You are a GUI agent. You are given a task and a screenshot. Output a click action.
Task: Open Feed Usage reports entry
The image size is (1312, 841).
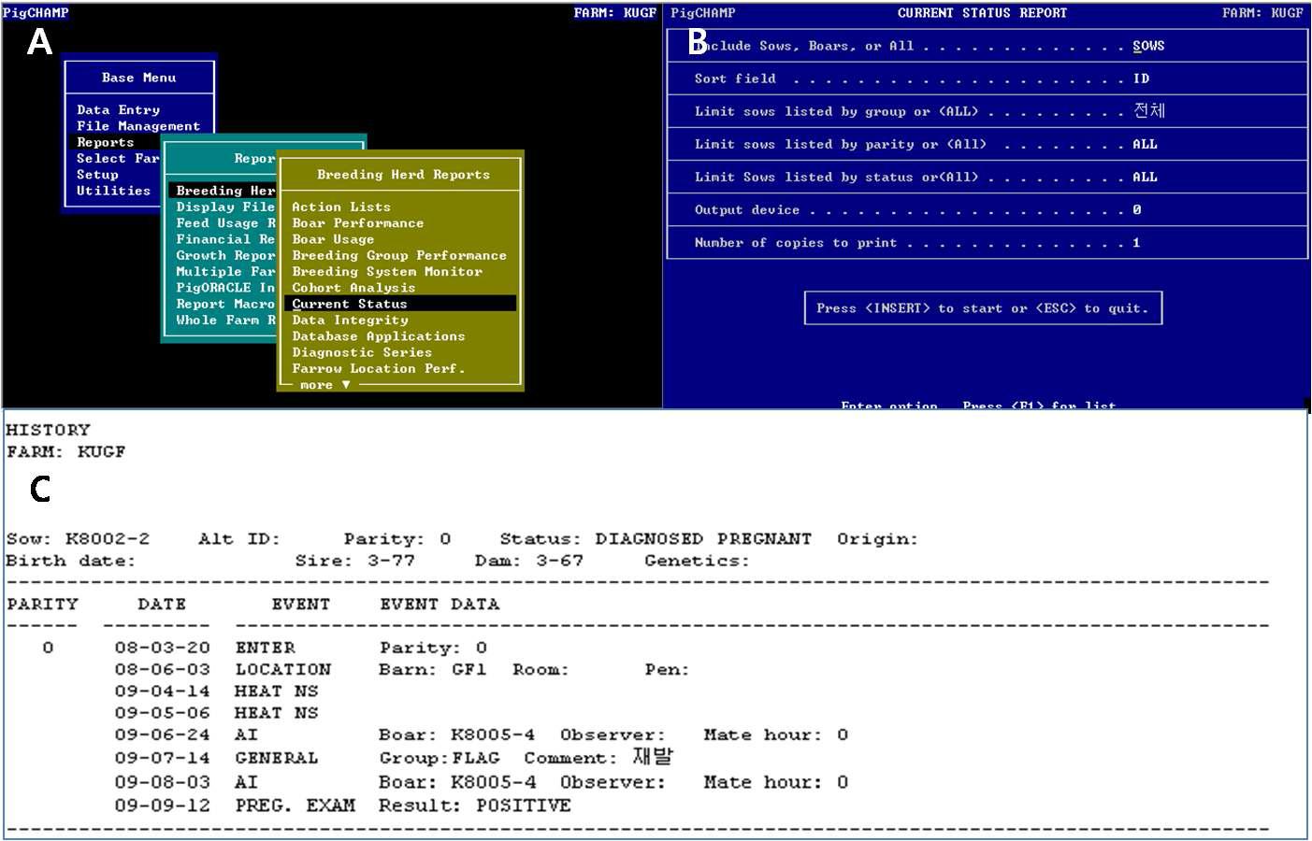(224, 223)
